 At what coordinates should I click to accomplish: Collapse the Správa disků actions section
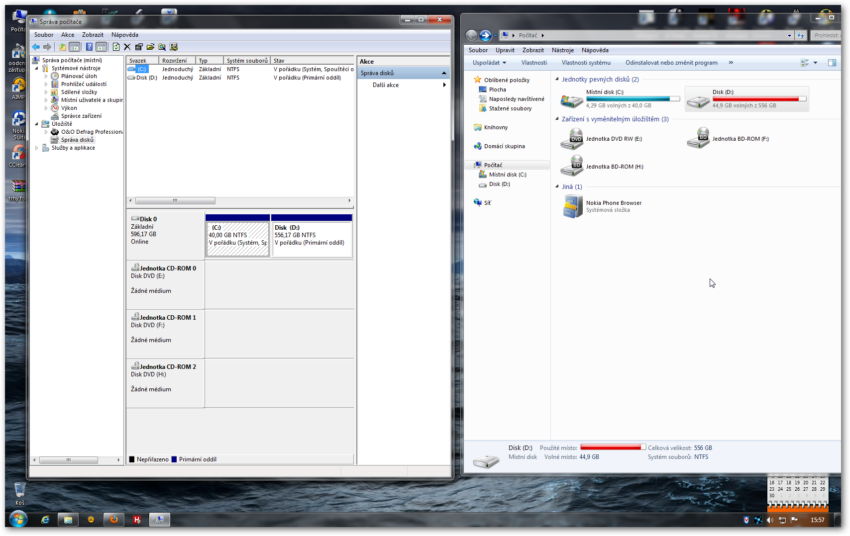(x=444, y=73)
